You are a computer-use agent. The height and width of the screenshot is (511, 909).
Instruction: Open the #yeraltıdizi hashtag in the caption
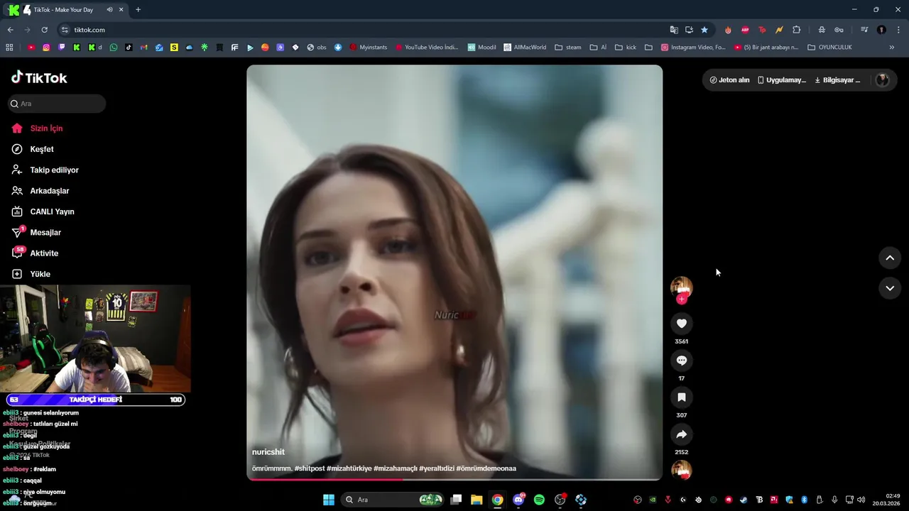click(x=437, y=468)
